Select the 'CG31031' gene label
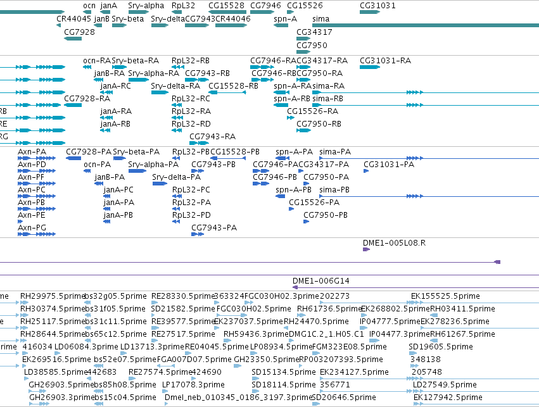 377,6
